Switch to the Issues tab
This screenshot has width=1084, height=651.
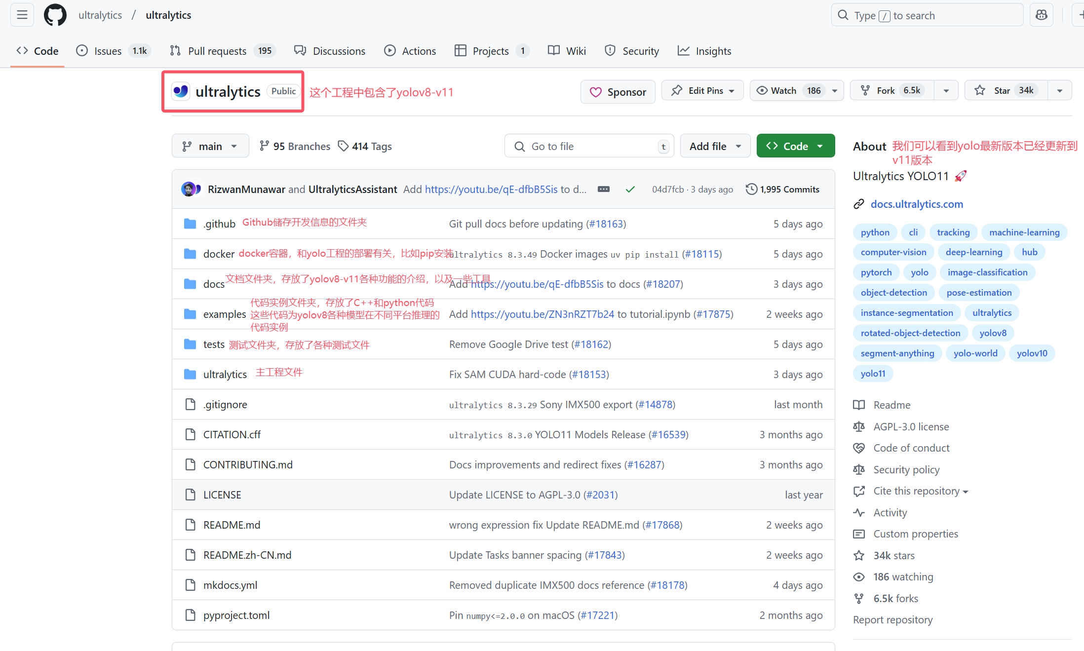pyautogui.click(x=113, y=51)
